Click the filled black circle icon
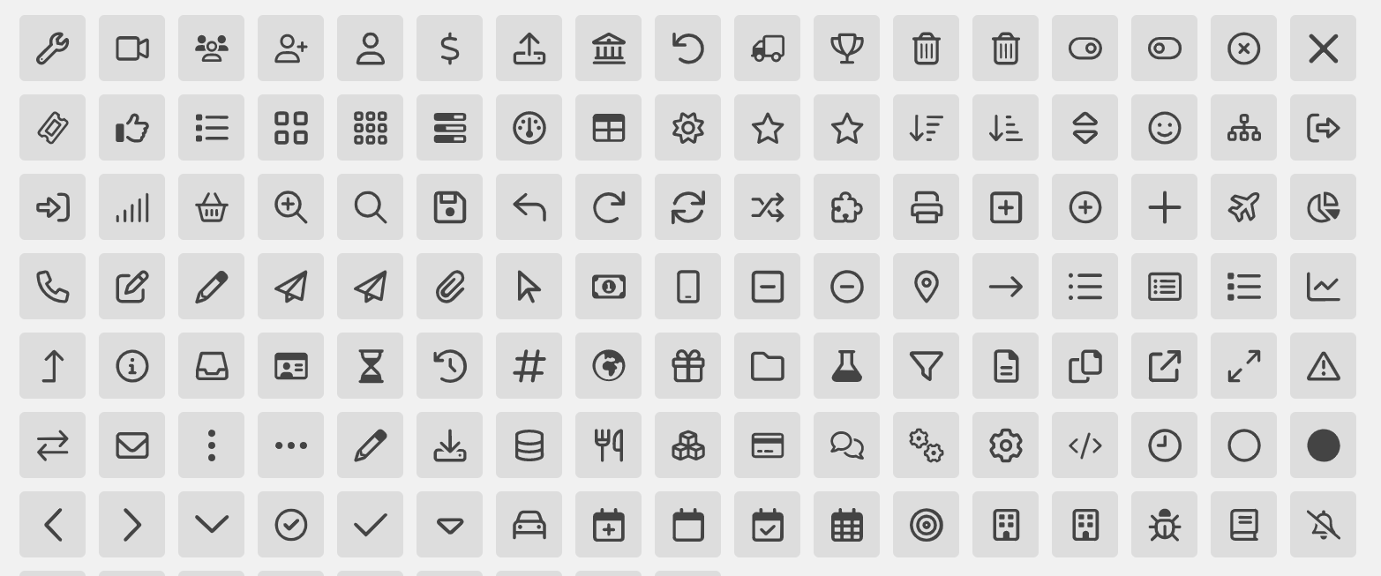This screenshot has height=576, width=1381. point(1324,445)
